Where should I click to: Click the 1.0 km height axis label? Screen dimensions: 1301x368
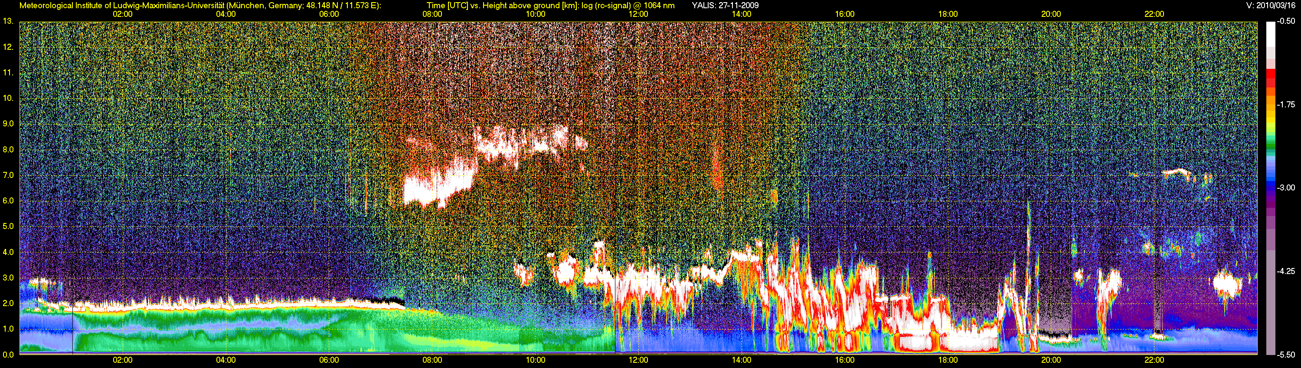pos(8,329)
